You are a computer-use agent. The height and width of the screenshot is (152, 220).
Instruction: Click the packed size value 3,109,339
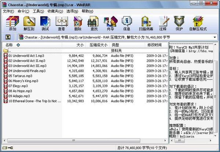tap(100, 86)
